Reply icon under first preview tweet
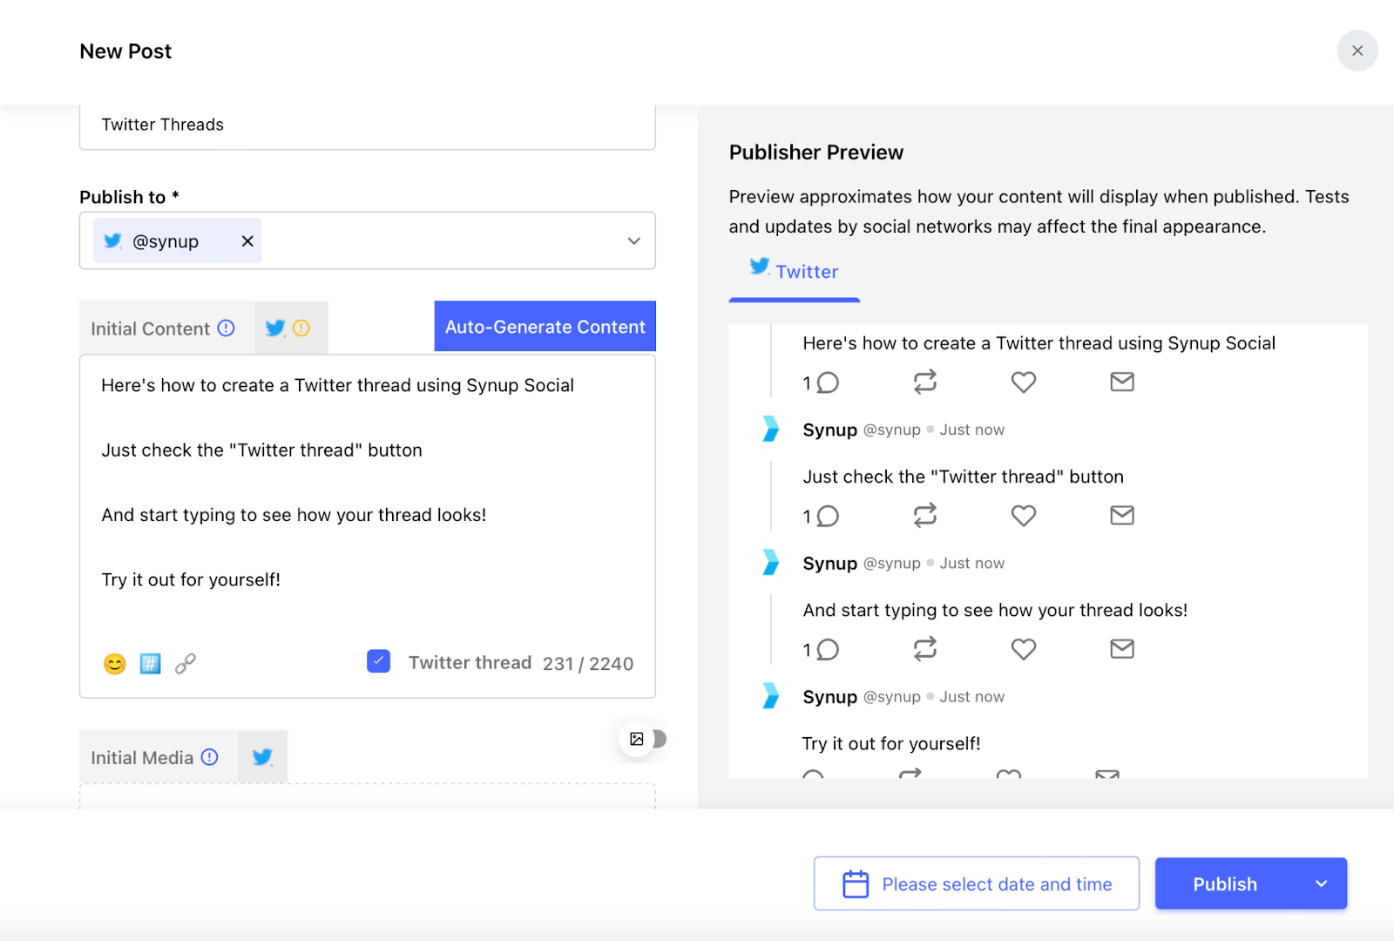1394x941 pixels. 828,382
